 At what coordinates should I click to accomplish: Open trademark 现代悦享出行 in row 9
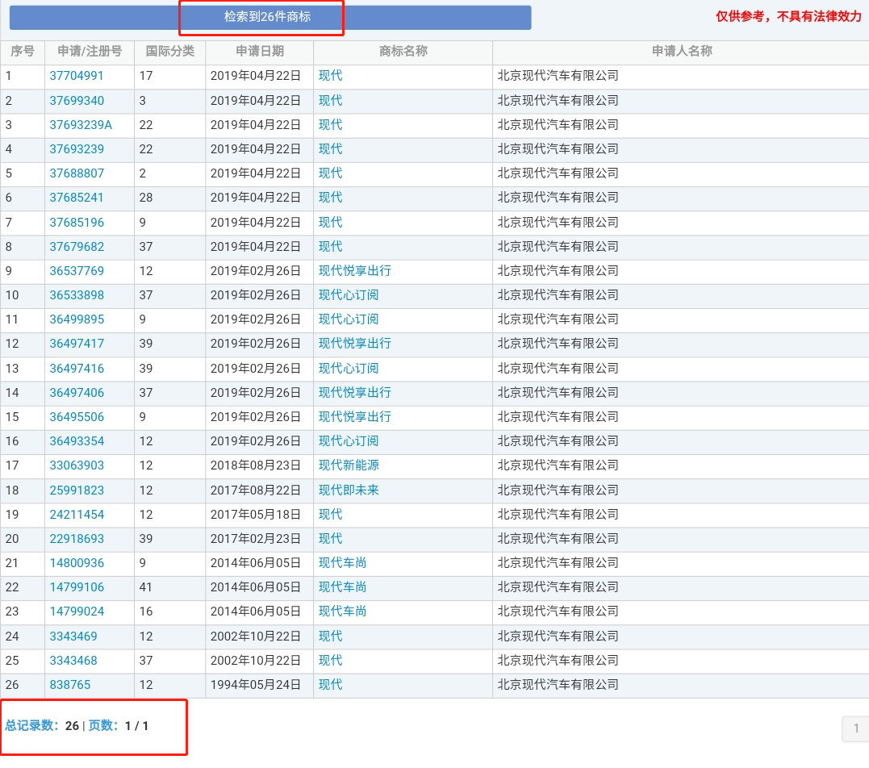(354, 271)
